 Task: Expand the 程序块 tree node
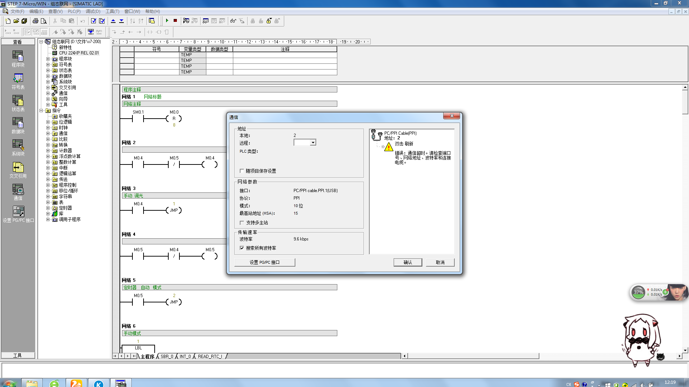[48, 59]
